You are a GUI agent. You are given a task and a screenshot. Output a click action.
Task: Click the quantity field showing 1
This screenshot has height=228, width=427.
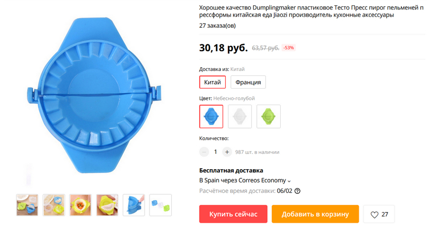coord(216,152)
